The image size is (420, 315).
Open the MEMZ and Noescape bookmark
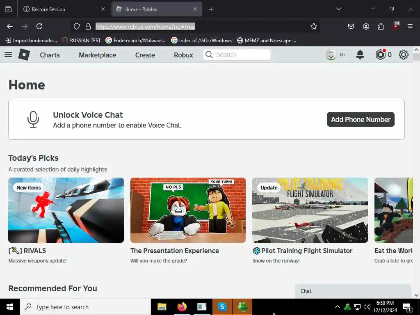pos(267,41)
